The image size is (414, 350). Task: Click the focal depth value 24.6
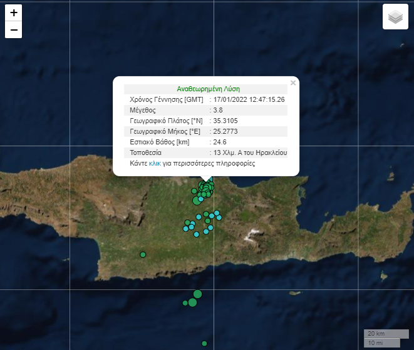coord(220,142)
